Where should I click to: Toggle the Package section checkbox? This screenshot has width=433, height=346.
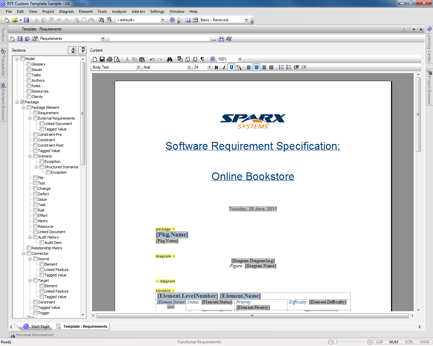23,102
